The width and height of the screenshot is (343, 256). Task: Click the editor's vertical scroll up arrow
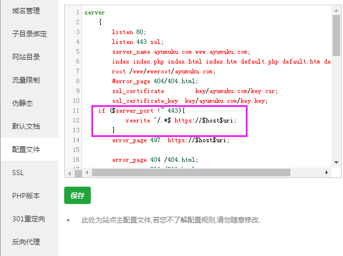337,10
